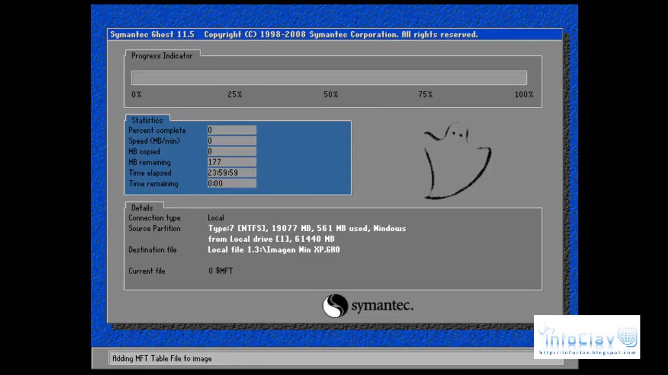Click the Current file $MFT entry
The height and width of the screenshot is (375, 668).
coord(220,270)
